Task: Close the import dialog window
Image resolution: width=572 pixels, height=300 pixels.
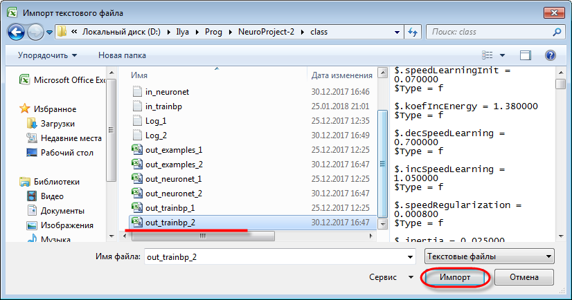Action: [554, 12]
